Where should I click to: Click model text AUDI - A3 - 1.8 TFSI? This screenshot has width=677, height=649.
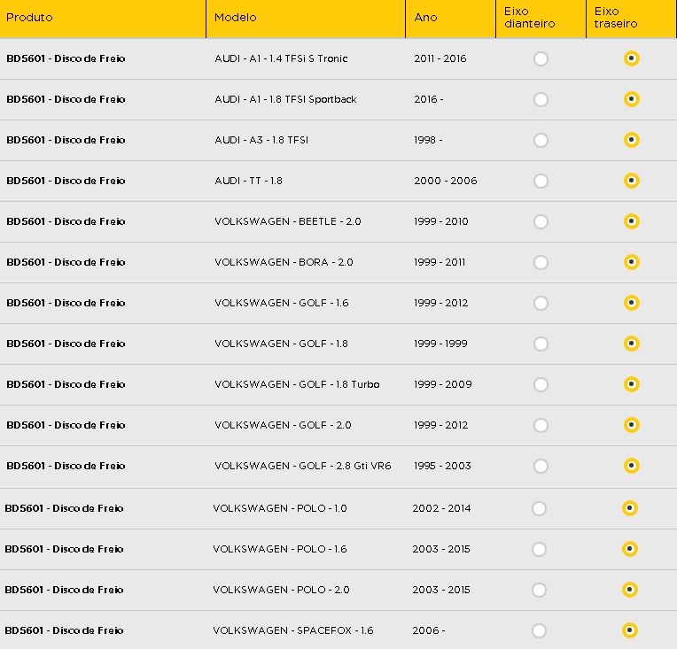(x=261, y=140)
